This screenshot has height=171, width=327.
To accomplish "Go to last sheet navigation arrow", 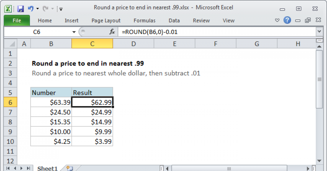I will click(x=28, y=169).
